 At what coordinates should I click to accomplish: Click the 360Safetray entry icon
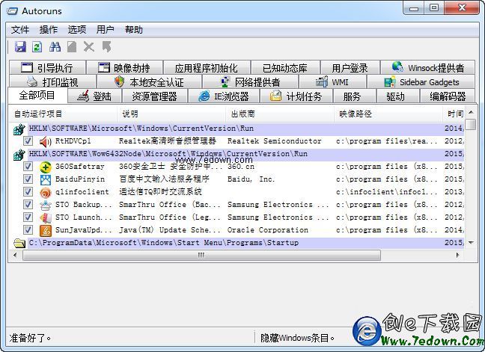tap(45, 167)
